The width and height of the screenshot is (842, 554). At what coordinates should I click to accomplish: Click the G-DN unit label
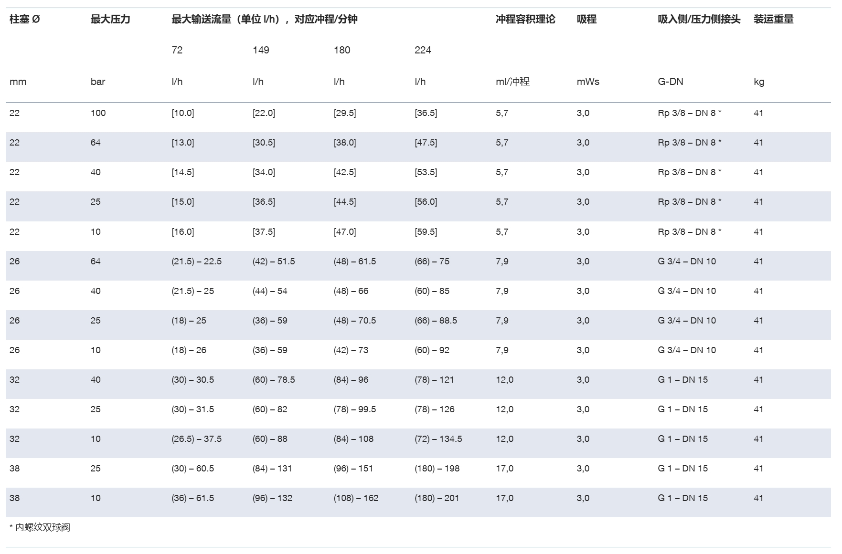[671, 82]
